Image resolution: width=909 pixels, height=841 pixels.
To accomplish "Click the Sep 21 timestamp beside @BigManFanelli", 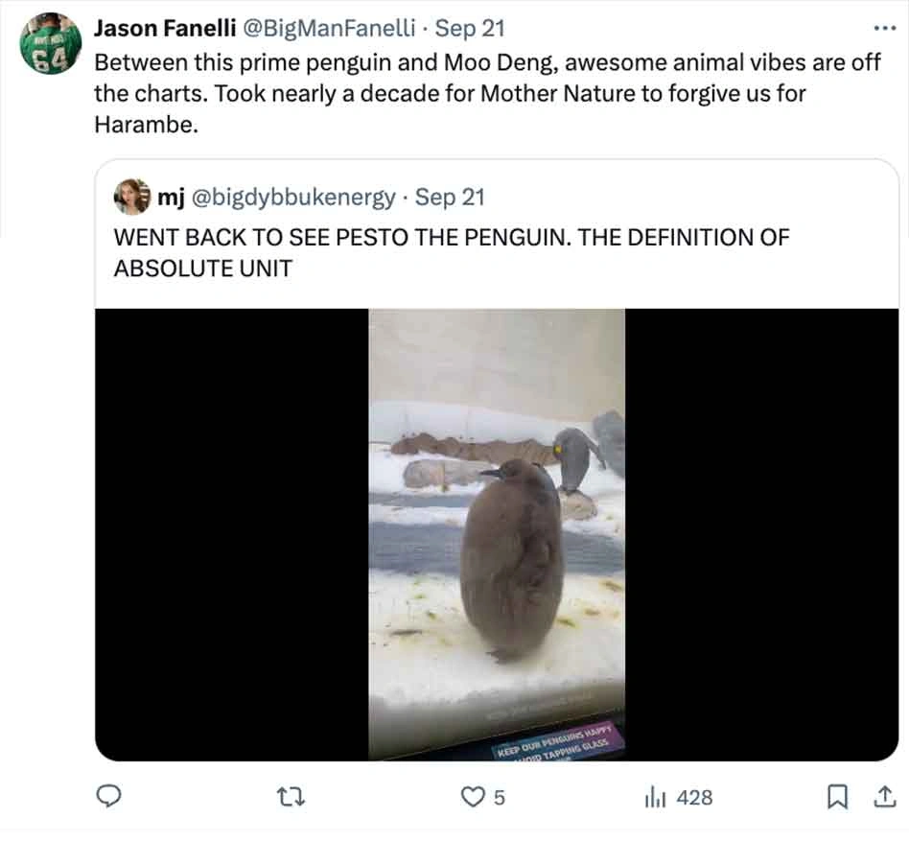I will click(x=470, y=28).
